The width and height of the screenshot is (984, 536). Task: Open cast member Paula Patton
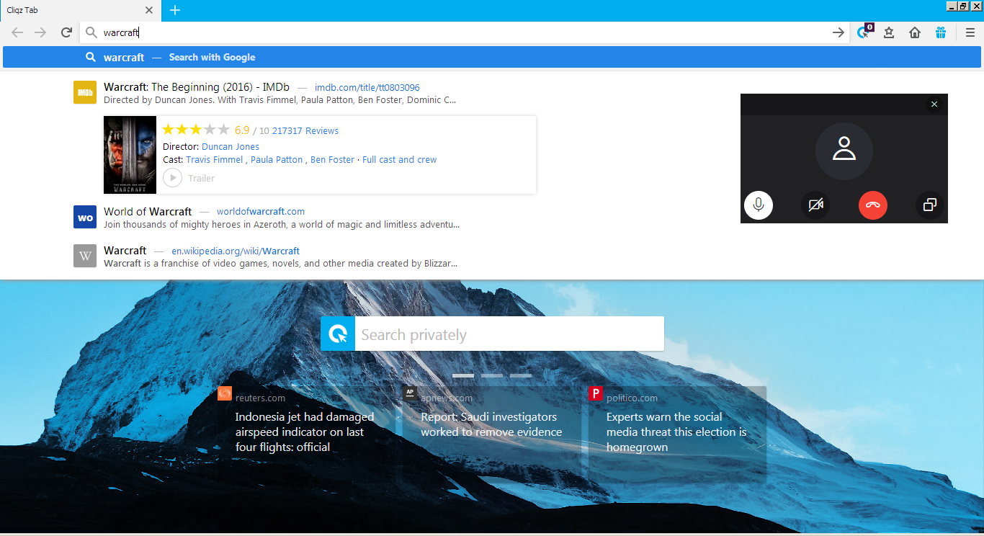pos(277,159)
